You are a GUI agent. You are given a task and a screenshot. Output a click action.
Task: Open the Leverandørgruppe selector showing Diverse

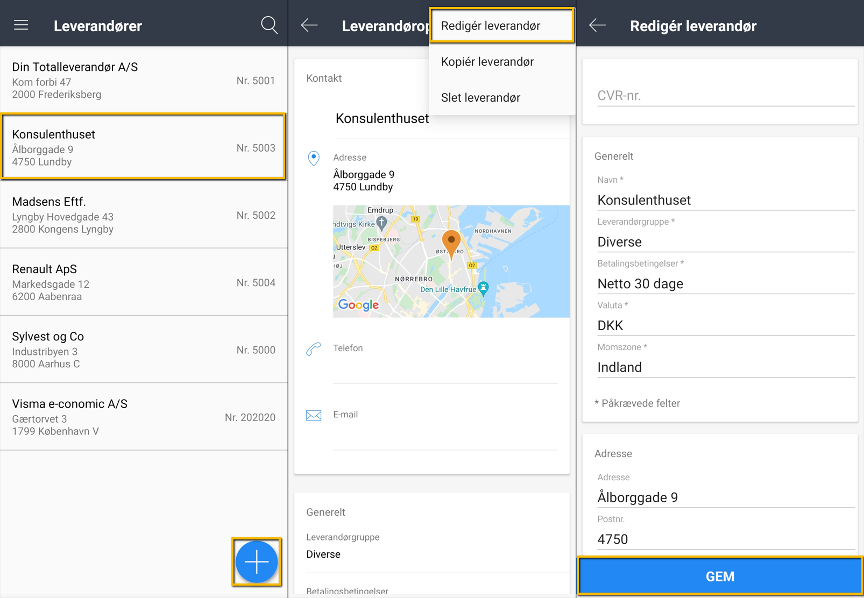[x=725, y=242]
